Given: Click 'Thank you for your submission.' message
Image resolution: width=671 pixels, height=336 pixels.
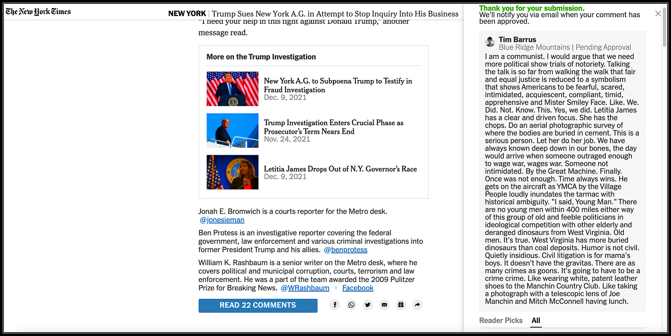Looking at the screenshot, I should [x=532, y=8].
